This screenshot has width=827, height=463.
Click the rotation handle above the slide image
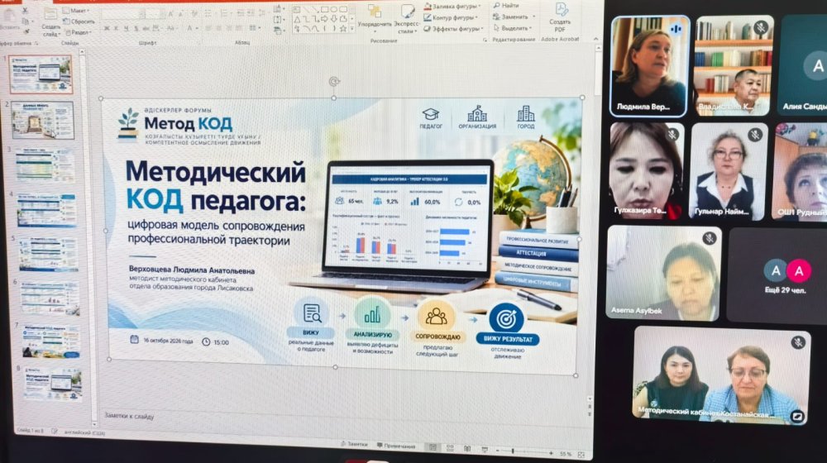pos(334,81)
